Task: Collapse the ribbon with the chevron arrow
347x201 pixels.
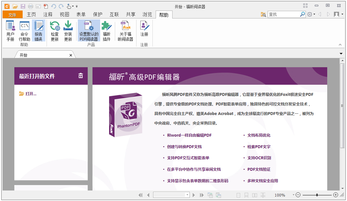Action: click(x=340, y=45)
